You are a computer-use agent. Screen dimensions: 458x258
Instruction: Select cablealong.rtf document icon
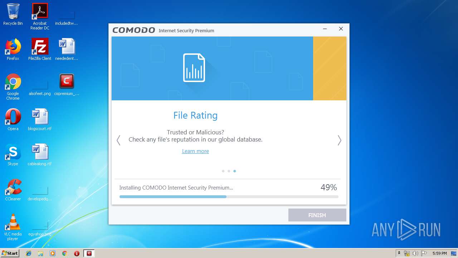pyautogui.click(x=40, y=155)
